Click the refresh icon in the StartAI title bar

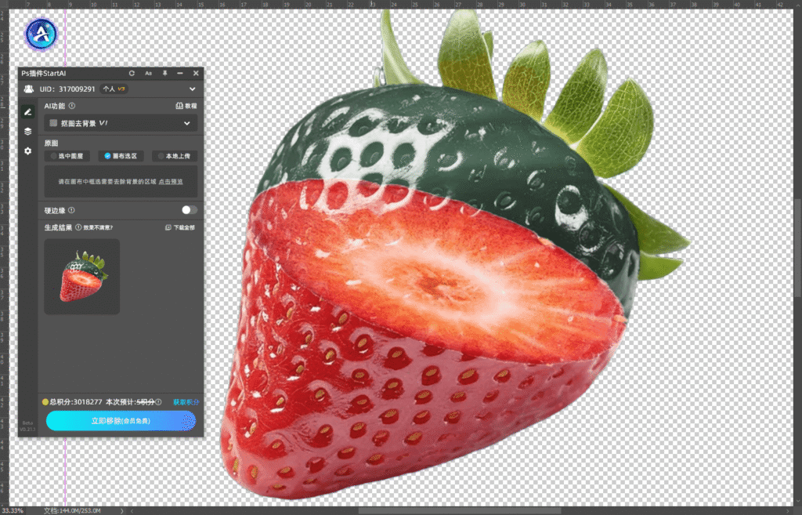pos(132,73)
